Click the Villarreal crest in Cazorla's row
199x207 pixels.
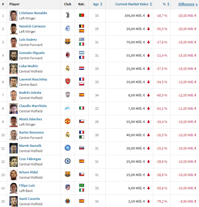pyautogui.click(x=68, y=201)
